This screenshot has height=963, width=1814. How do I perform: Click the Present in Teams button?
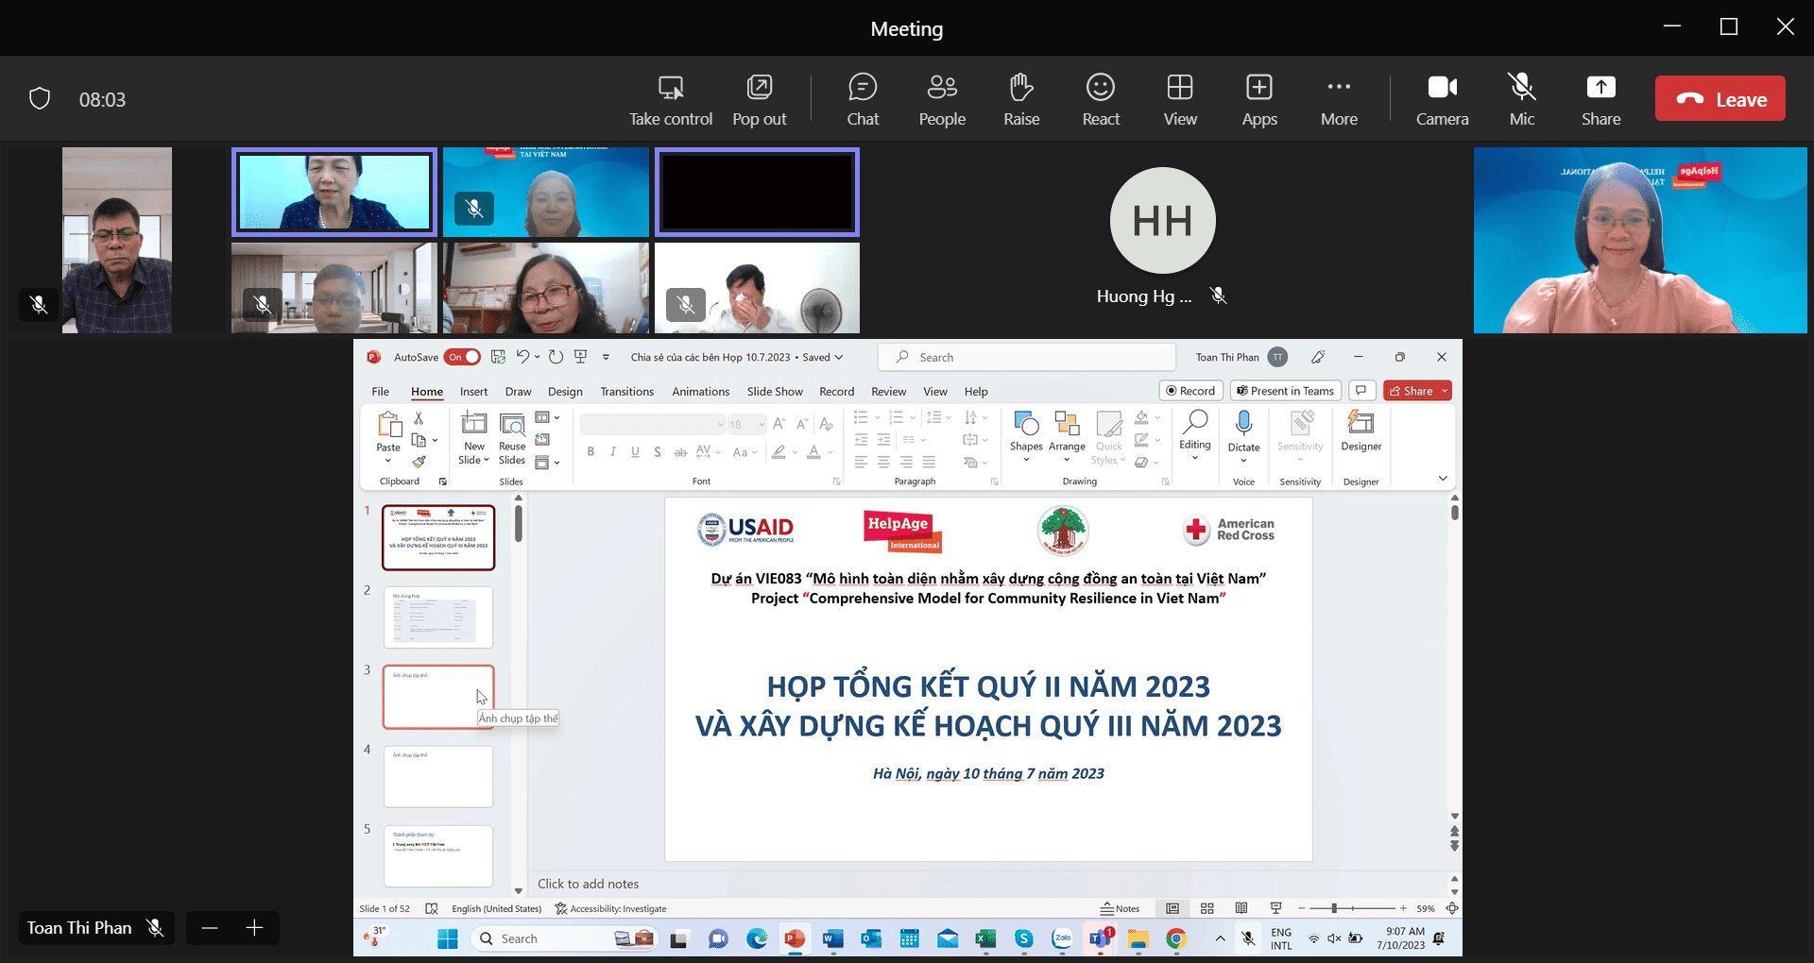pos(1286,391)
